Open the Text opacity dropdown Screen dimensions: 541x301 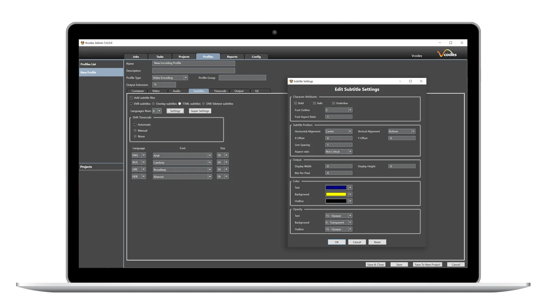coord(350,216)
